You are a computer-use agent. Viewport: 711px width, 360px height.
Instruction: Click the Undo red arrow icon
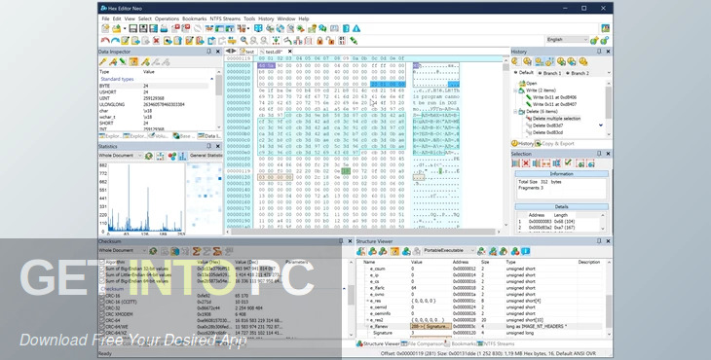[105, 41]
